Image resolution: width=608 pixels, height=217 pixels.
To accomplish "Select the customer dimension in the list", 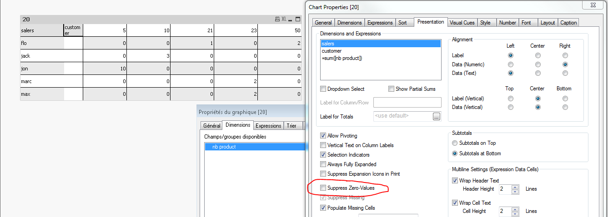I will 332,51.
